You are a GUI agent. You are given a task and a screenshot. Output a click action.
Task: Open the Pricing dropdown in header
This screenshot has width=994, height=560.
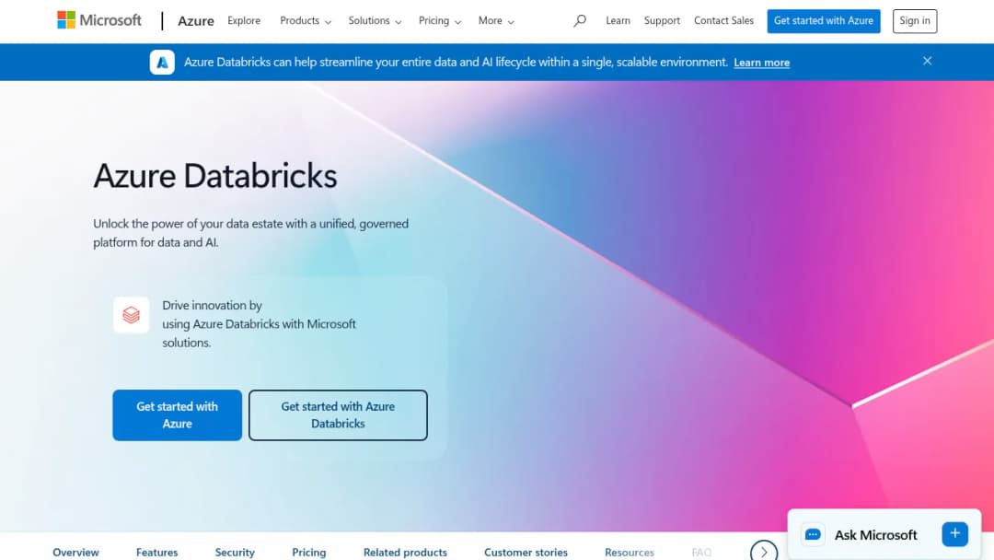(x=439, y=21)
